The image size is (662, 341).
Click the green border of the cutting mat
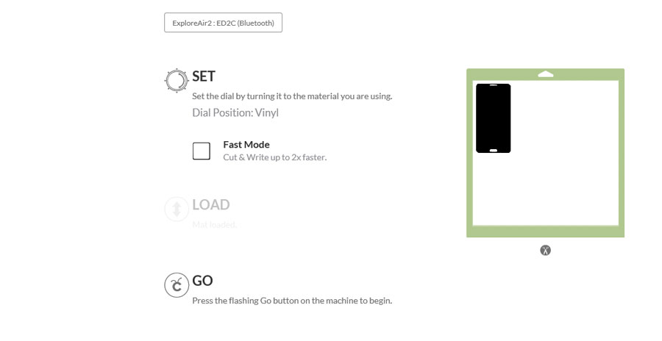[x=546, y=231]
